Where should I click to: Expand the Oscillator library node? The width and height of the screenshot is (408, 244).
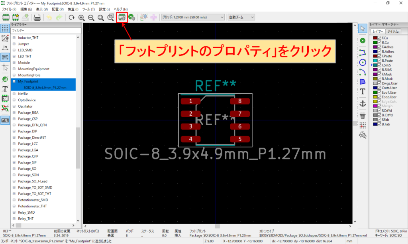[x=14, y=106]
